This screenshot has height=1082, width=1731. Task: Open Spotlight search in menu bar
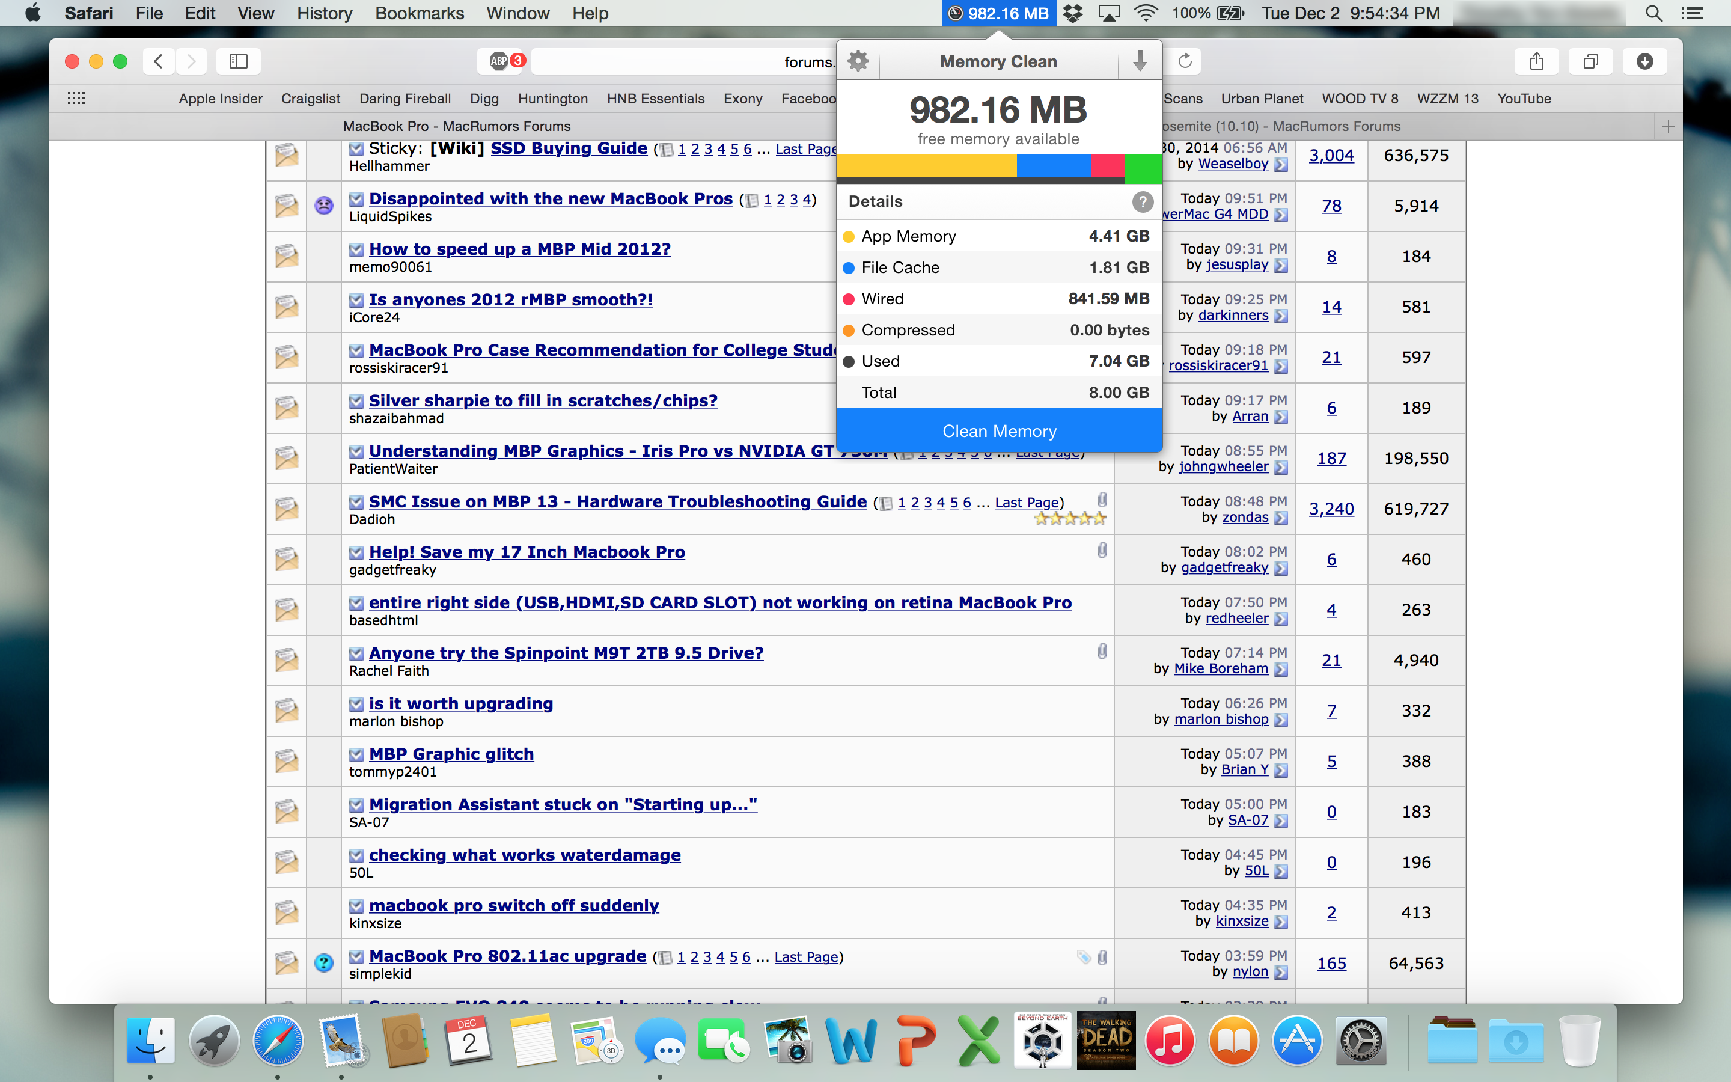click(1653, 13)
